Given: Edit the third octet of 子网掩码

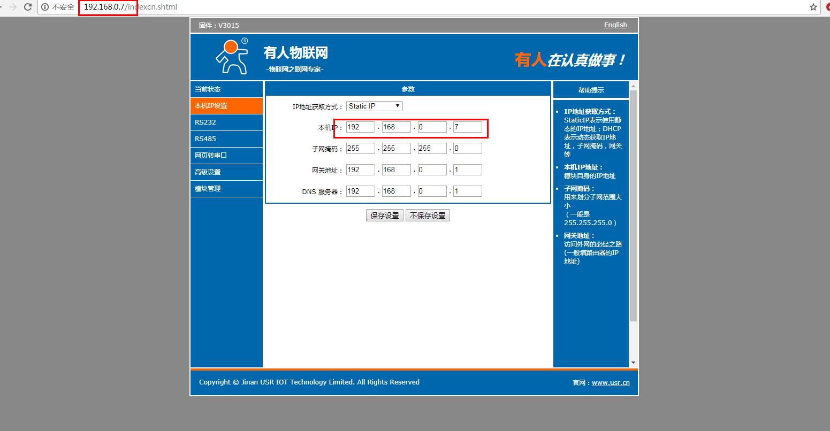Looking at the screenshot, I should (x=432, y=149).
